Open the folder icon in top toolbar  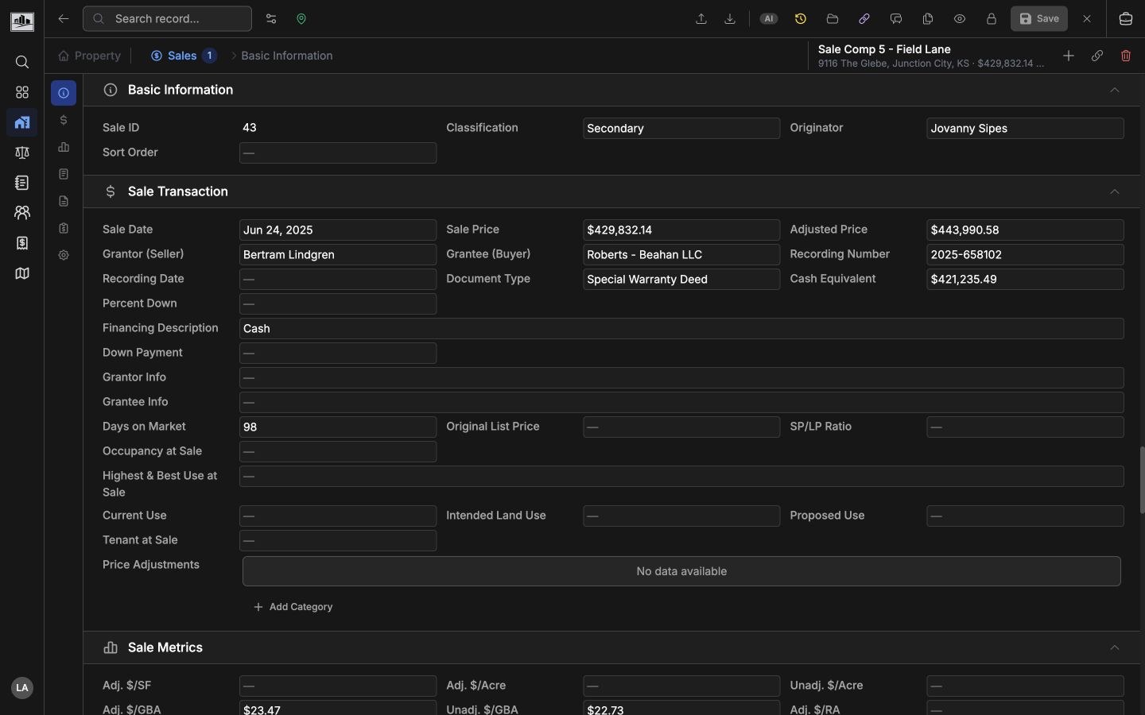point(833,19)
